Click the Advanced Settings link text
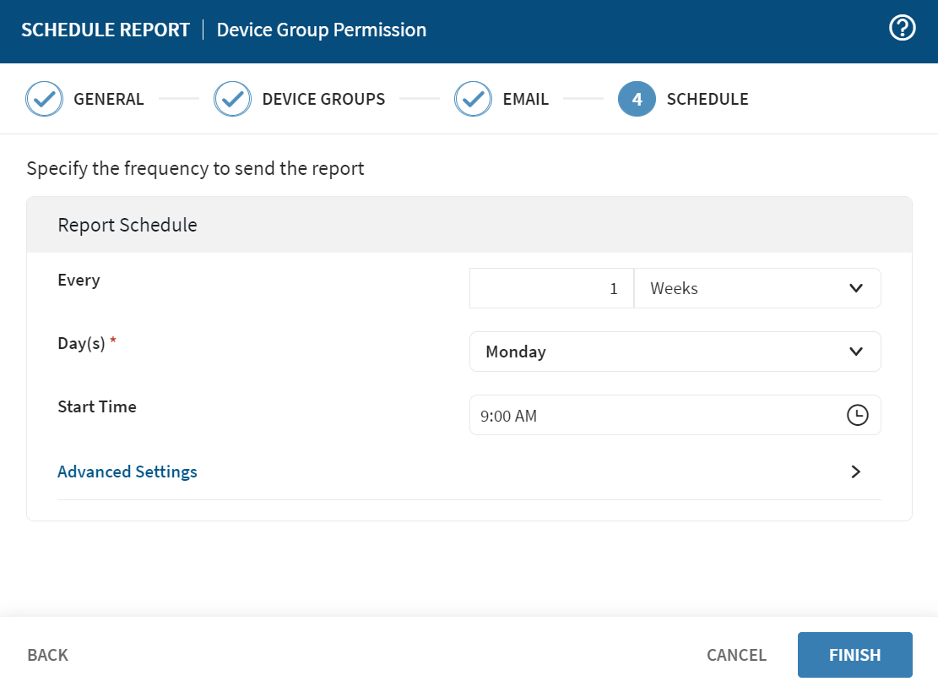 pos(127,472)
